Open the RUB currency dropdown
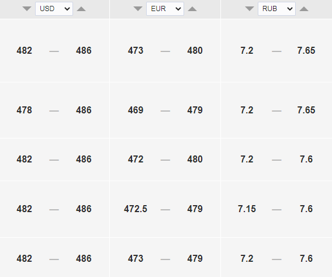 pyautogui.click(x=276, y=9)
